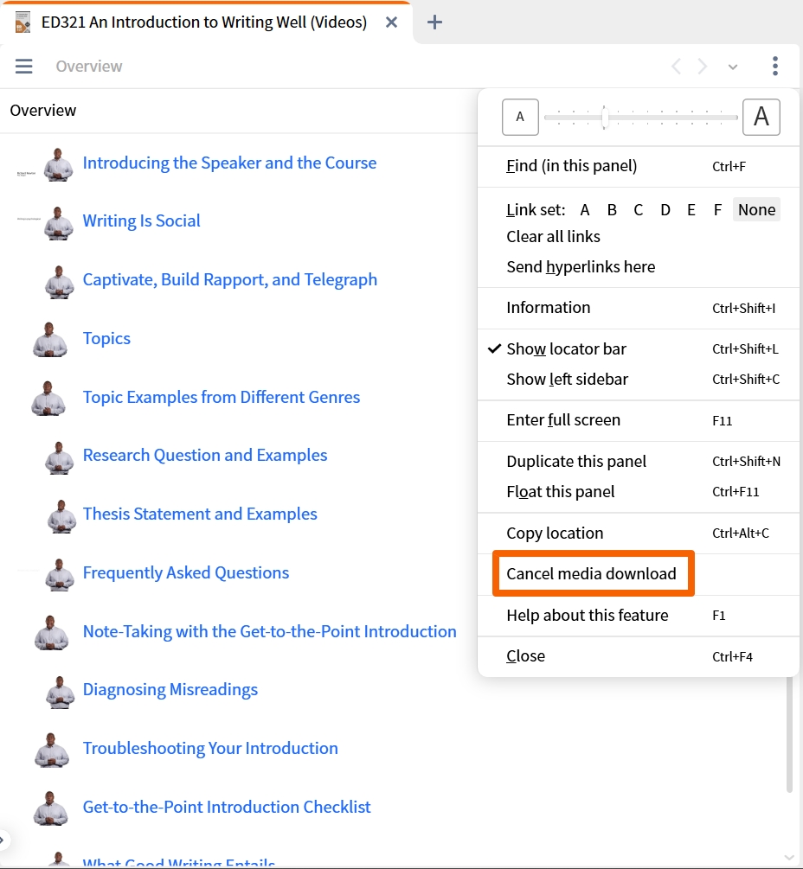This screenshot has height=869, width=803.
Task: Go back with the left navigation arrow
Action: (676, 67)
